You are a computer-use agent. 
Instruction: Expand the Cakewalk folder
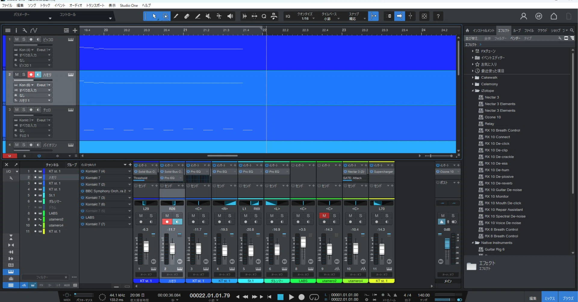[x=473, y=78]
